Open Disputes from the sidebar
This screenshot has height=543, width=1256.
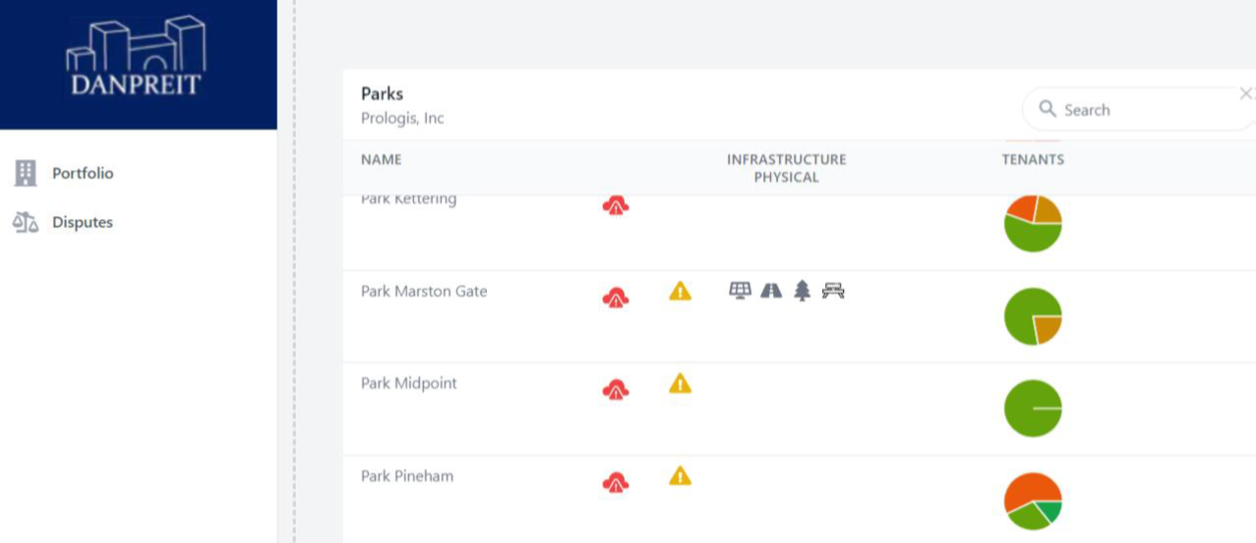[83, 222]
